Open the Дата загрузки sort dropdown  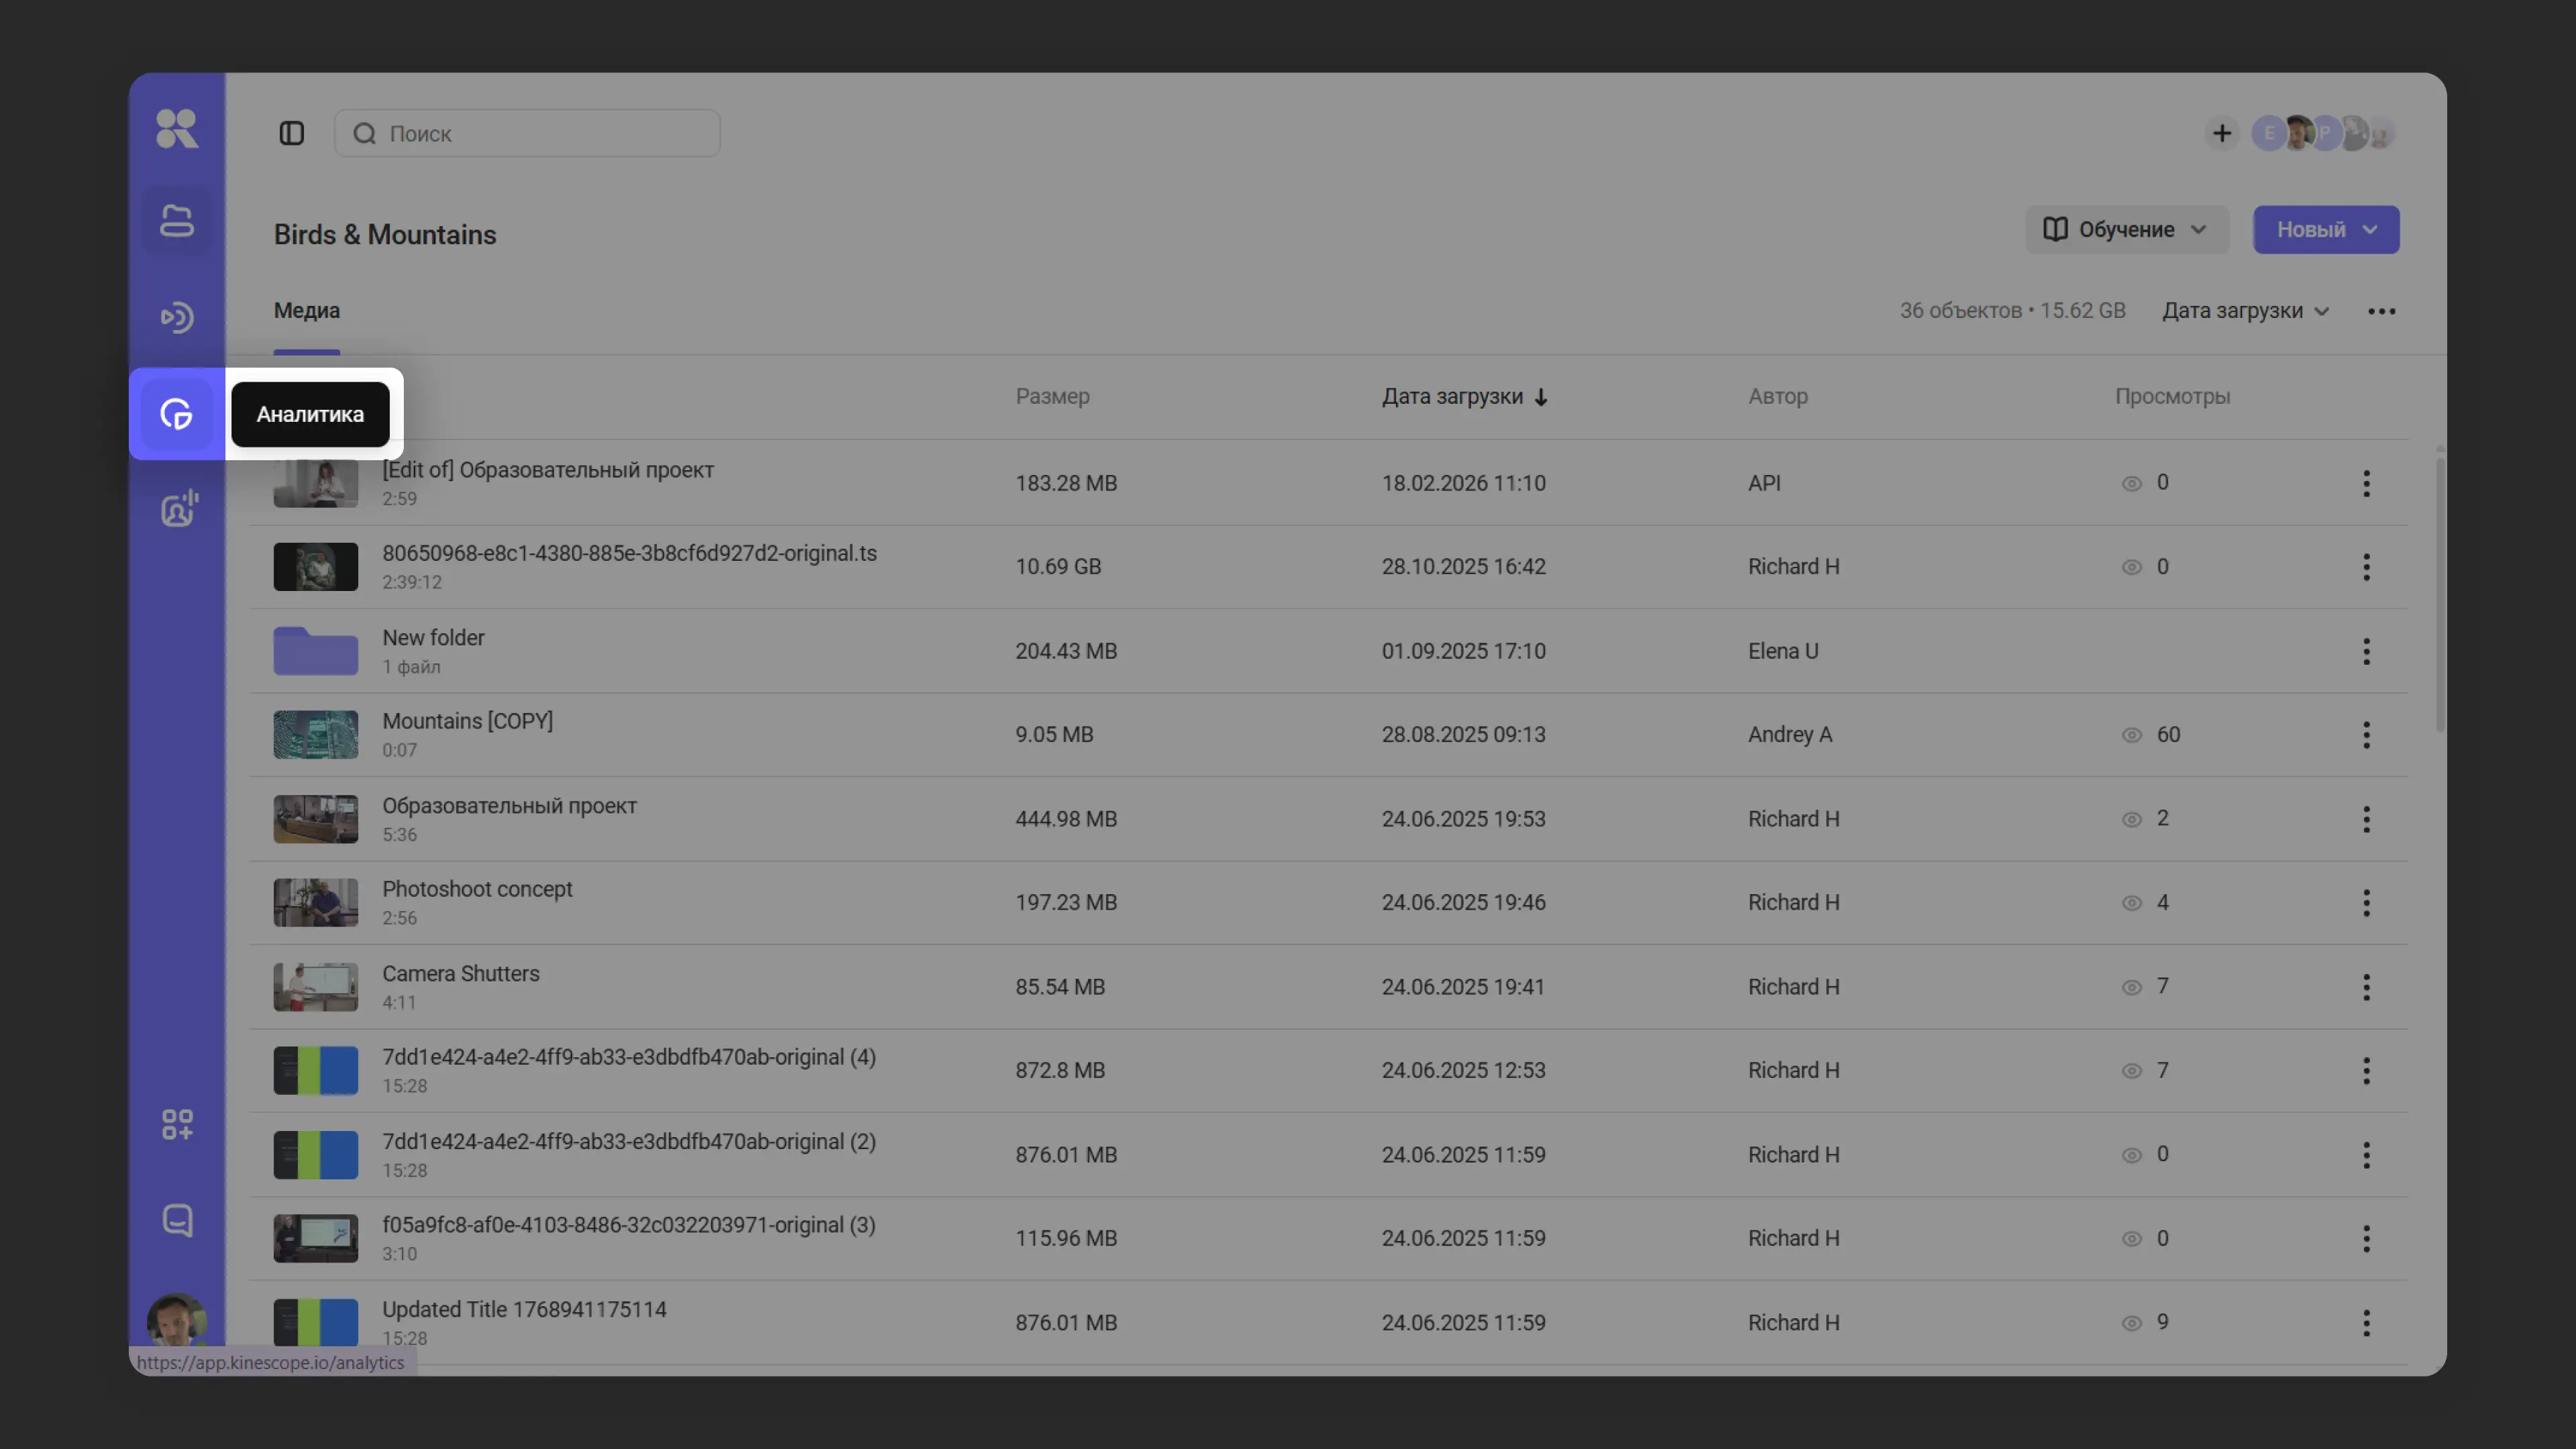click(x=2245, y=311)
